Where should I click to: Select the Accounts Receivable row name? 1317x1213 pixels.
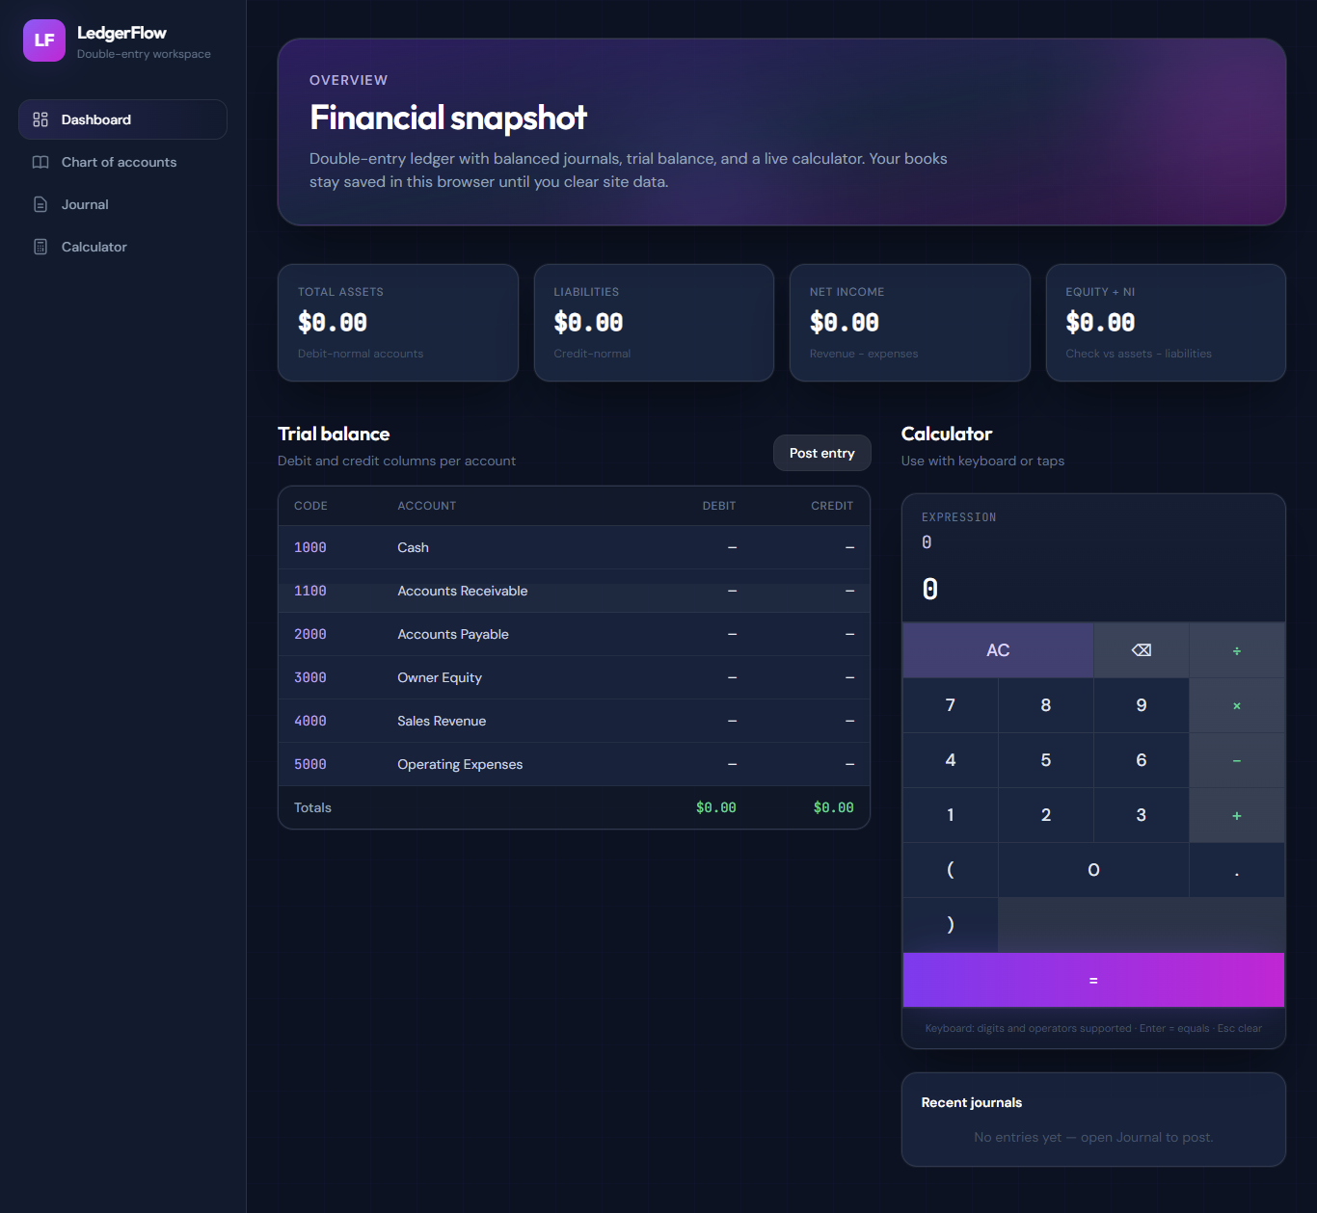(463, 591)
